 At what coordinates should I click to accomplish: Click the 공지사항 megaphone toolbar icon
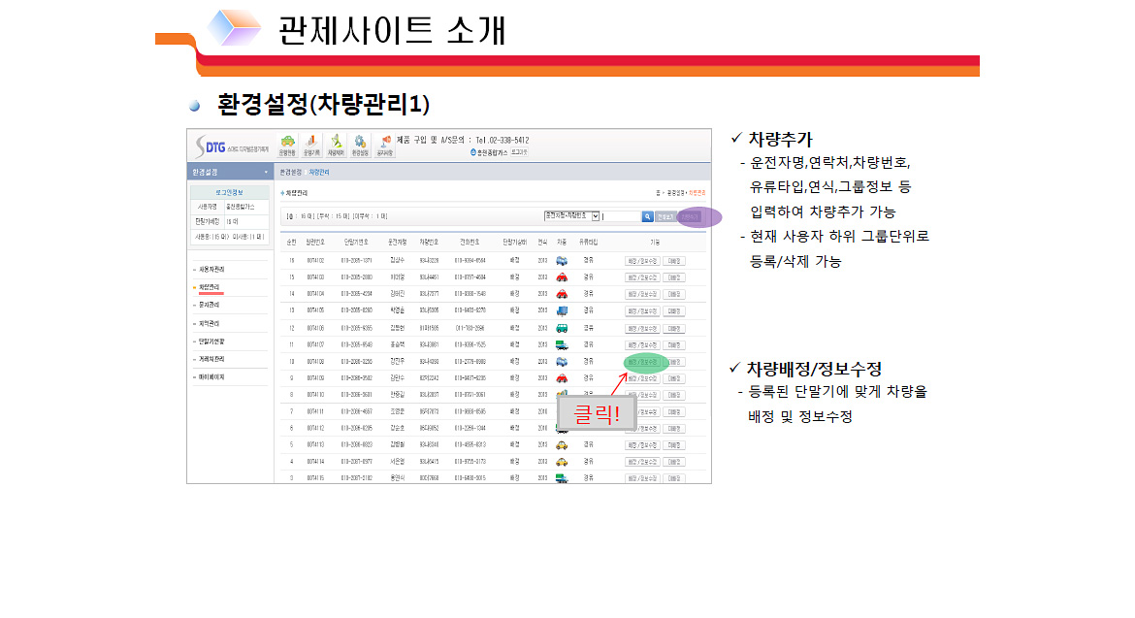click(x=385, y=145)
